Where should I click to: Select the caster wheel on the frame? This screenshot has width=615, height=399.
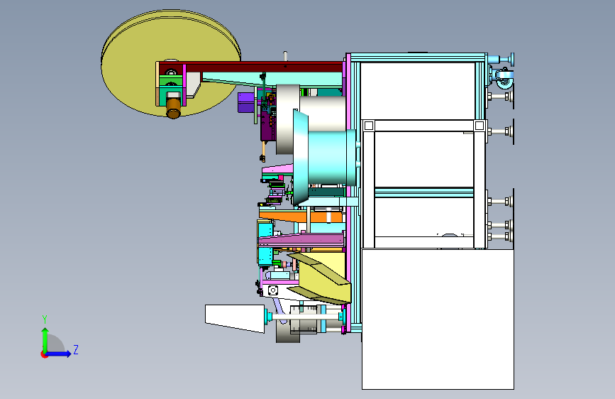pos(504,77)
